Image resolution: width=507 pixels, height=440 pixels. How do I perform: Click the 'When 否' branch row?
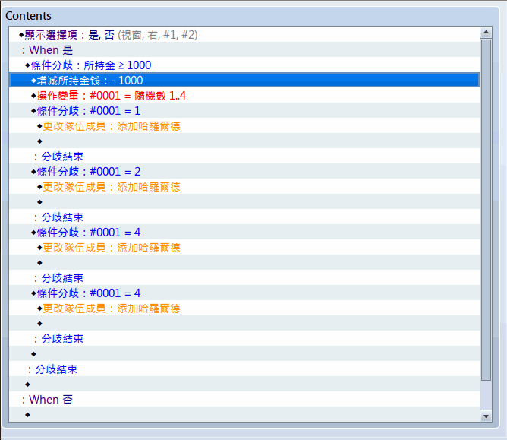(x=244, y=400)
